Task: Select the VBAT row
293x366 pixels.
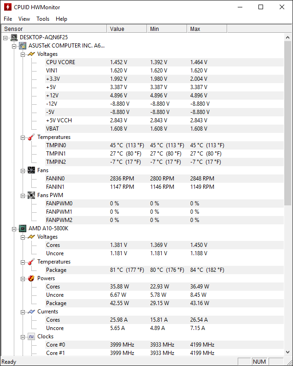Action: [164, 129]
